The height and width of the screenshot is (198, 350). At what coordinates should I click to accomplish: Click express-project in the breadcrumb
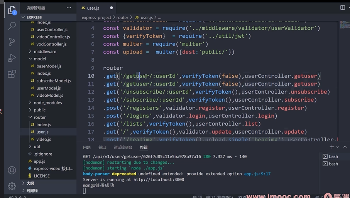(x=96, y=17)
